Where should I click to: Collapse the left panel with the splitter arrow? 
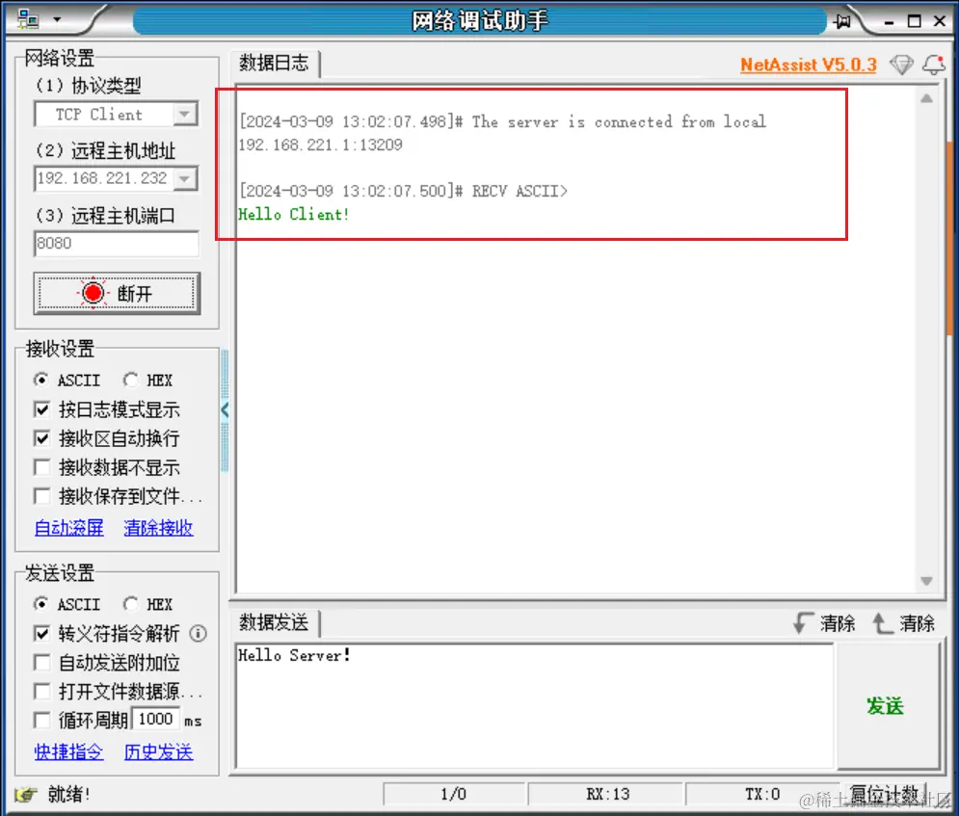pos(225,409)
